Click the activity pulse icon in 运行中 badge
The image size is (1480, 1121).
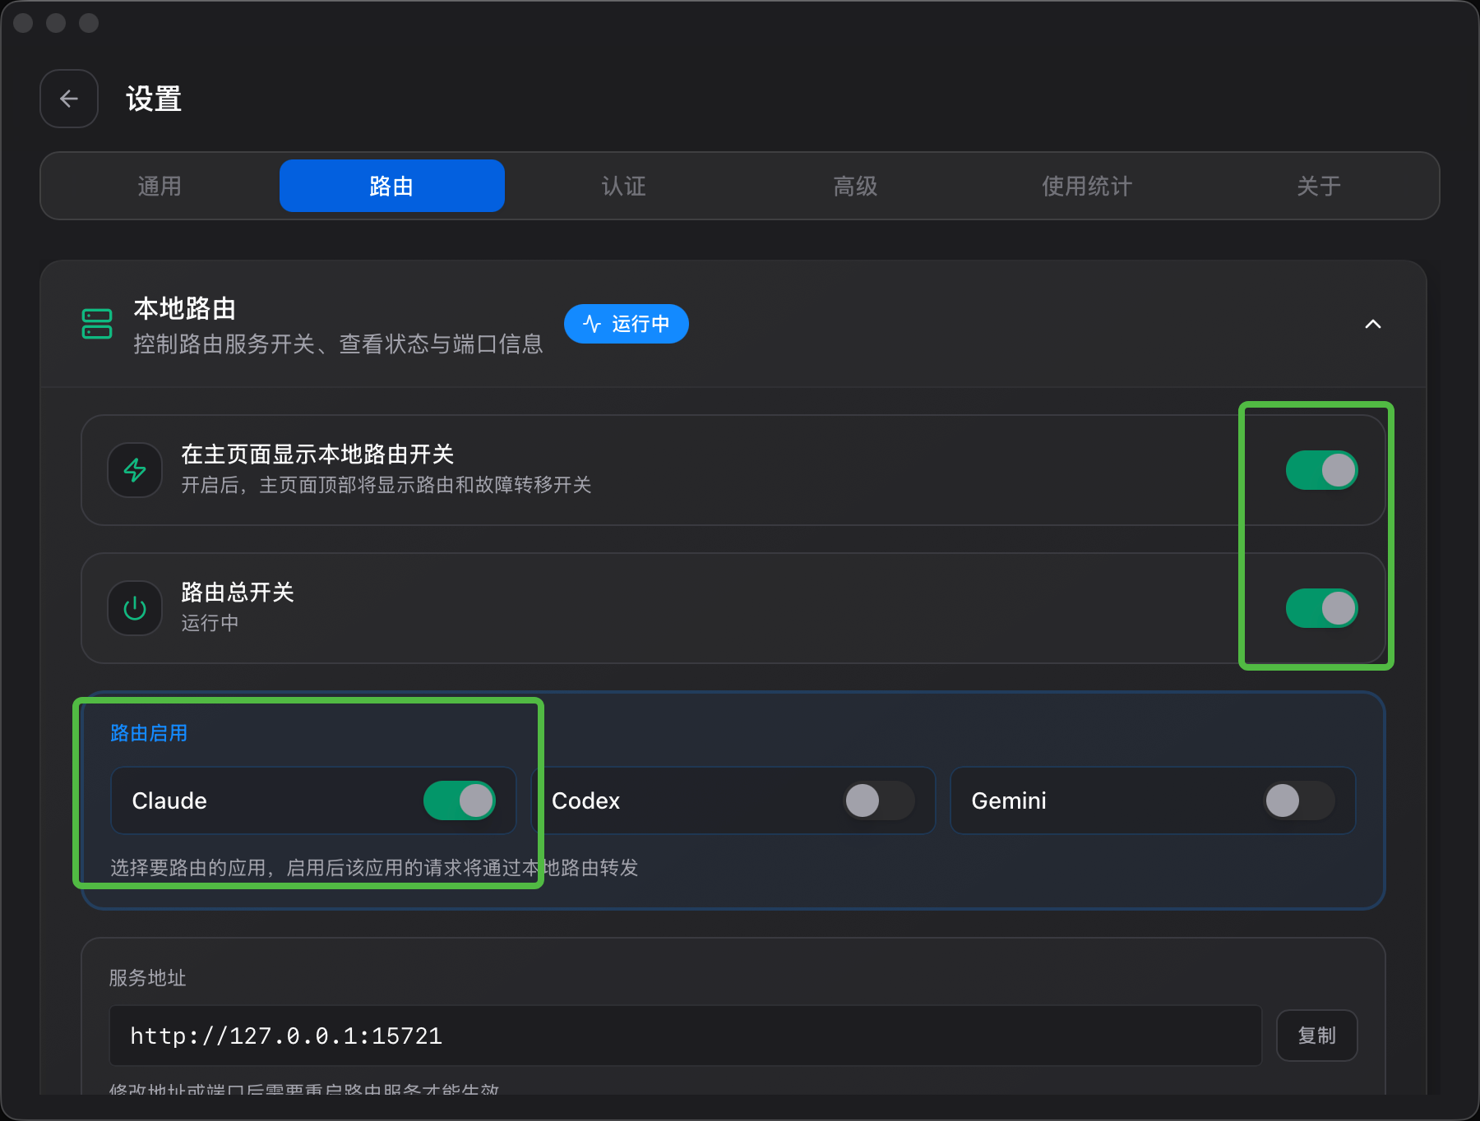pos(592,324)
